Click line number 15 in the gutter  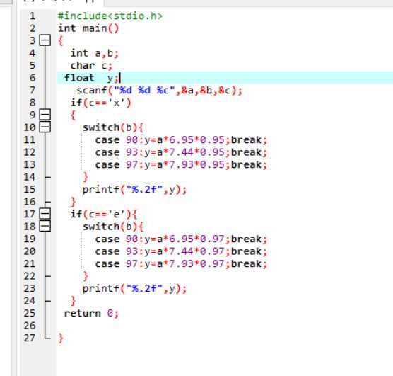tap(30, 189)
